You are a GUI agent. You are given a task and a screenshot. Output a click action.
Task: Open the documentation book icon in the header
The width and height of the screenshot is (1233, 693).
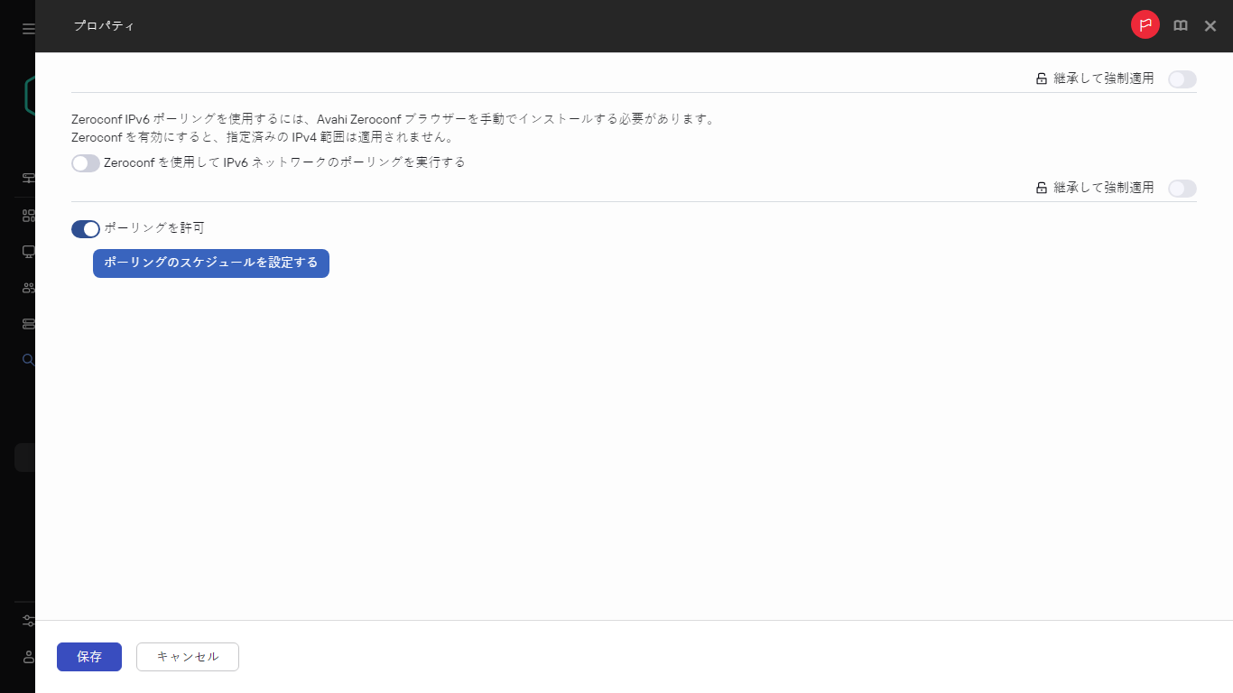[1180, 25]
